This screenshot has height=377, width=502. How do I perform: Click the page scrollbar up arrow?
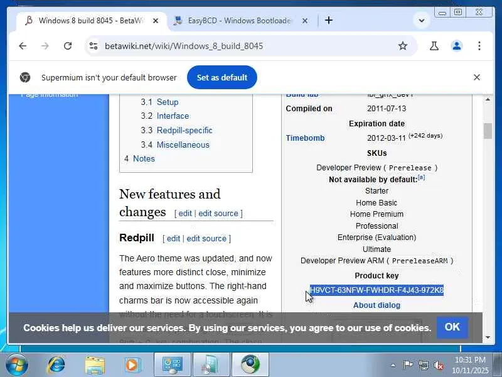[x=488, y=99]
